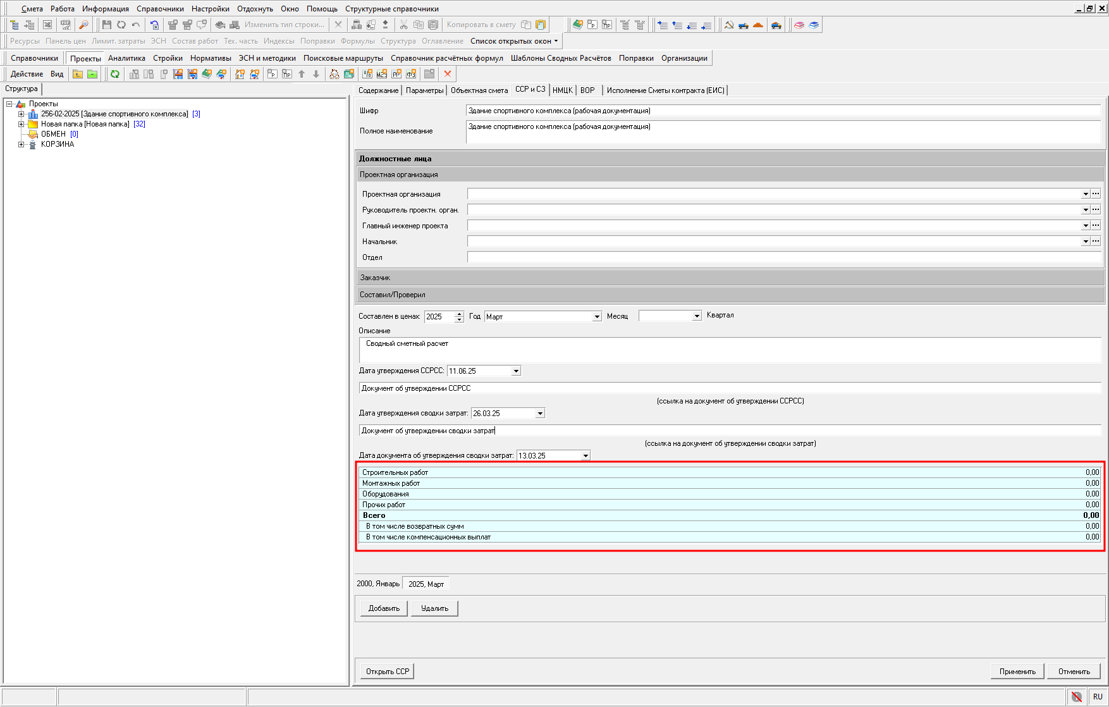Click the orange bricks materials icon
Screen dimensions: 1109x707
pos(758,25)
